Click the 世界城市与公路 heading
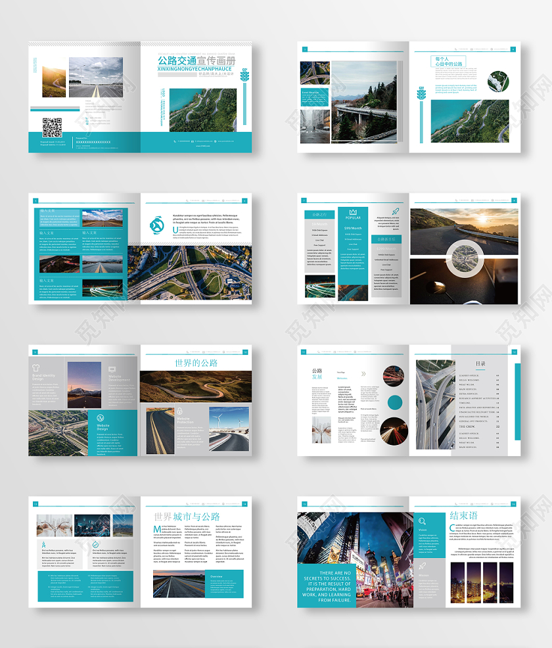Viewport: 552px width, 648px height. pyautogui.click(x=187, y=517)
